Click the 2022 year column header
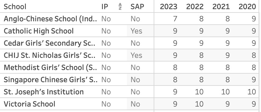Viewport: 261px width, 112px height. click(195, 7)
